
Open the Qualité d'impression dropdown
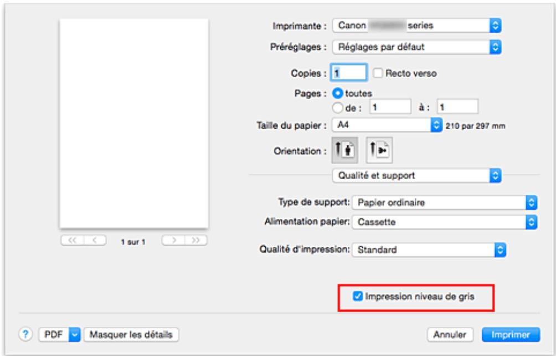429,250
